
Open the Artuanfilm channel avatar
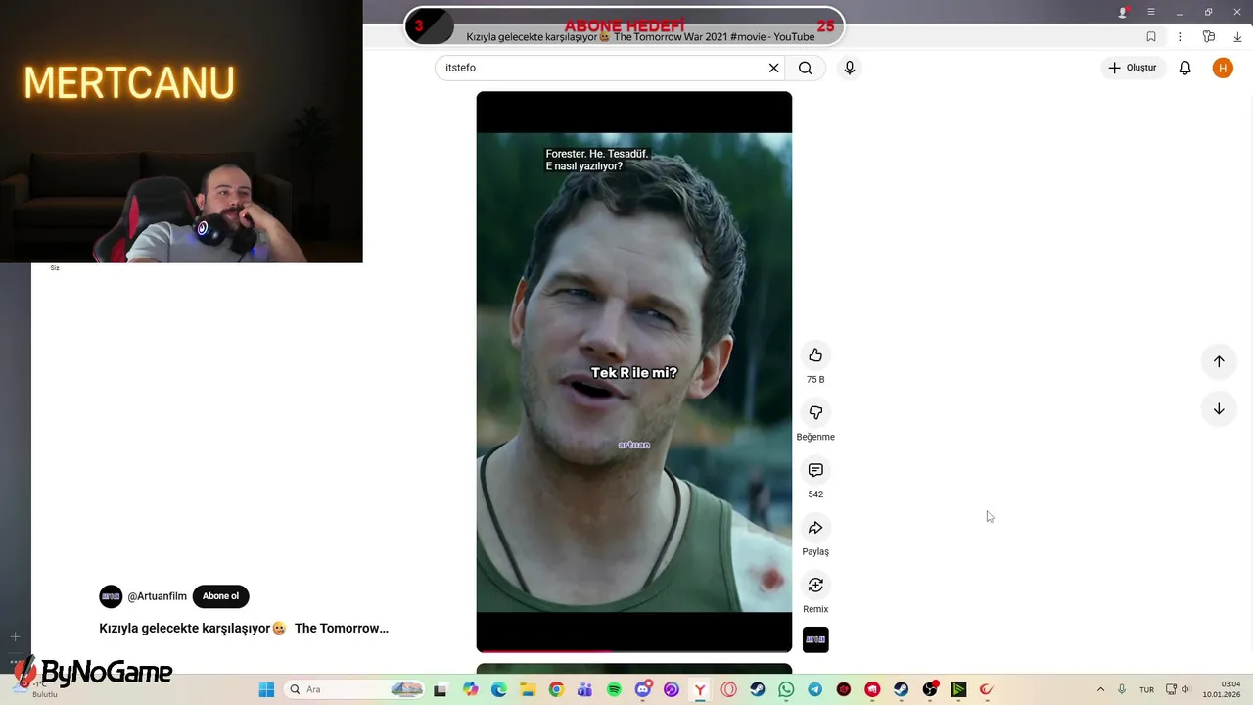[111, 596]
